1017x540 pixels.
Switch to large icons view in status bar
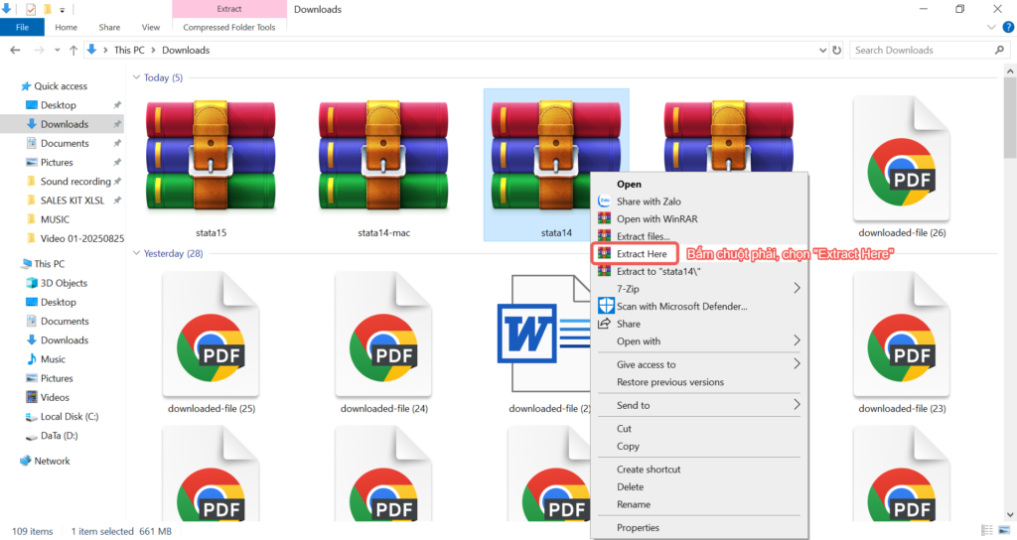click(x=1003, y=531)
